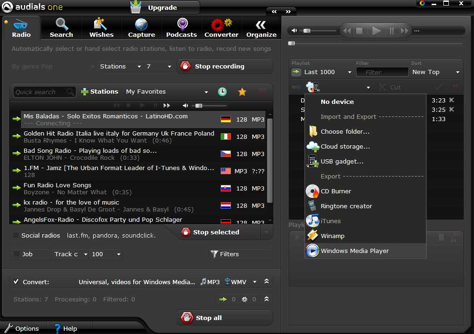
Task: Expand the status row double chevron
Action: tap(267, 299)
